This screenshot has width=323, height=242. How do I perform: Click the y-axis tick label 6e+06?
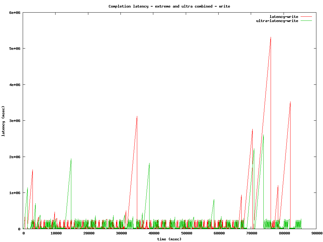tap(15, 13)
